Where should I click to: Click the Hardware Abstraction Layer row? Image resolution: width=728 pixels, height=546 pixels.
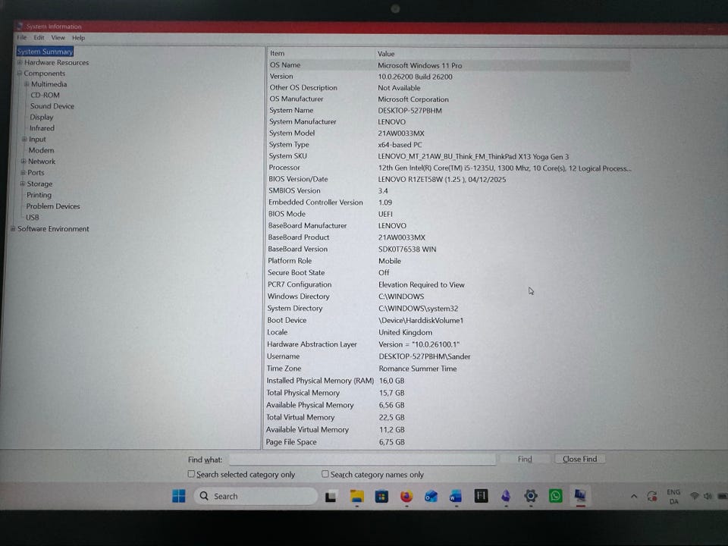point(448,344)
